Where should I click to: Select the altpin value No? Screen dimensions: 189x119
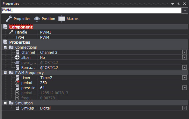point(42,58)
